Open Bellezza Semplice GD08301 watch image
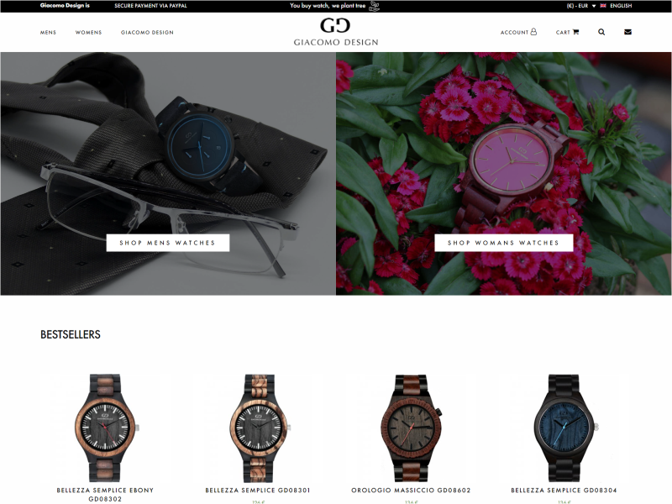The width and height of the screenshot is (672, 504). (x=258, y=428)
